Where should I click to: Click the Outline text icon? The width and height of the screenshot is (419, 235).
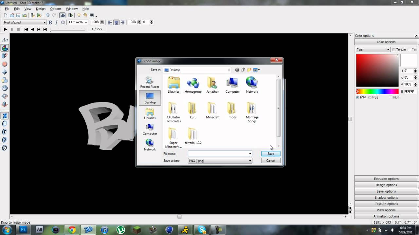pyautogui.click(x=63, y=22)
